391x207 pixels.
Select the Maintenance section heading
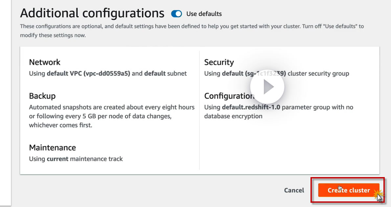coord(53,148)
